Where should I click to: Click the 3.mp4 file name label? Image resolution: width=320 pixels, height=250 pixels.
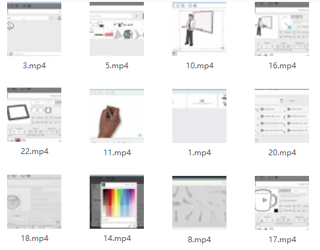click(x=34, y=66)
